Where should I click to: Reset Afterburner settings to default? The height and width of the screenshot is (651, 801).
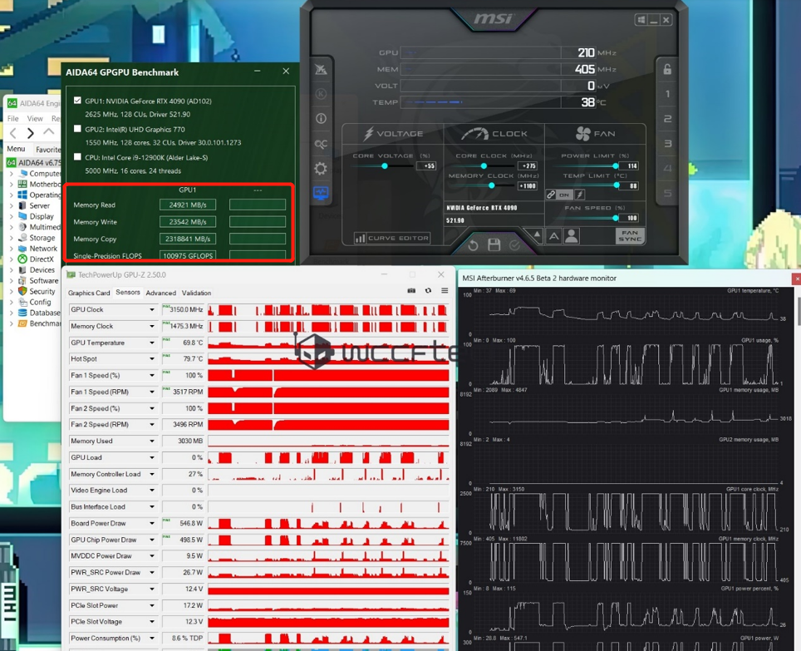(x=473, y=245)
